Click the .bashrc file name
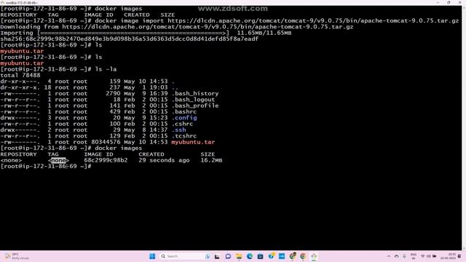466x262 pixels. point(184,112)
